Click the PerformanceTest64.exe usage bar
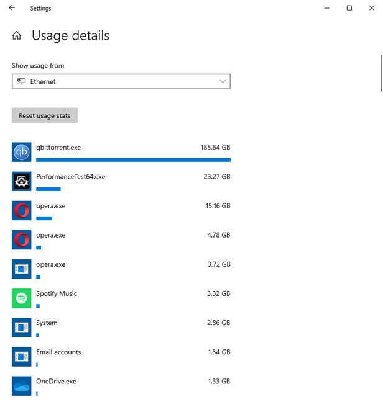This screenshot has height=402, width=383. 48,189
